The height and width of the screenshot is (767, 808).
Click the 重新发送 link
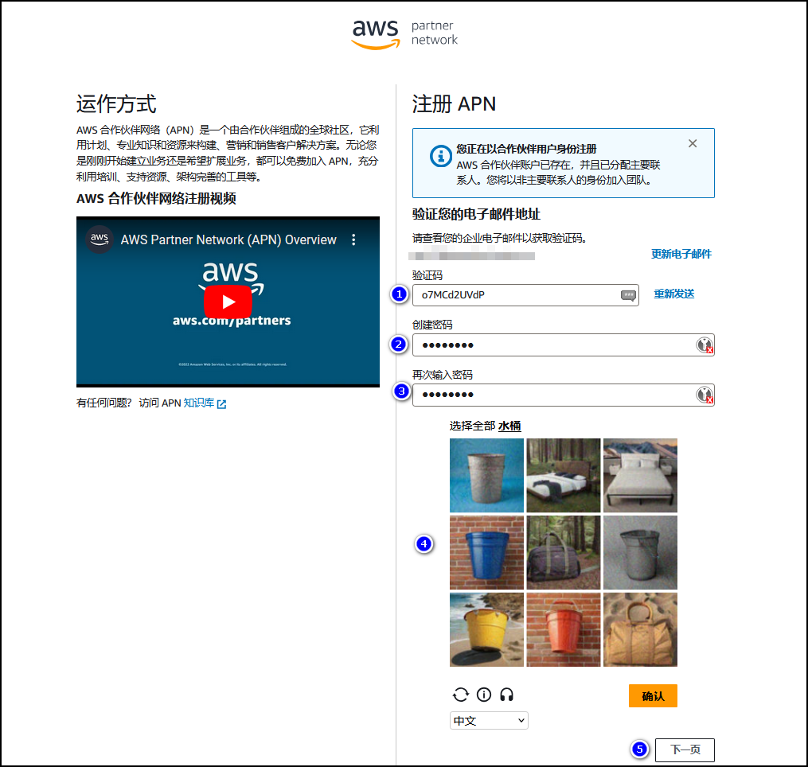tap(674, 294)
